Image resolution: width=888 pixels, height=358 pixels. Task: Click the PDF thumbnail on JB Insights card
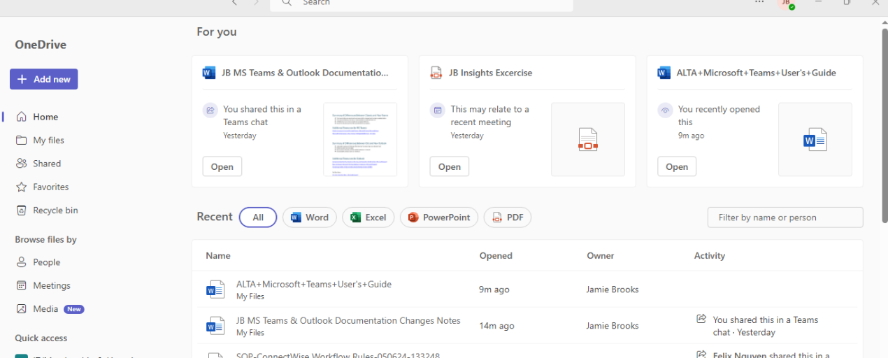(588, 139)
